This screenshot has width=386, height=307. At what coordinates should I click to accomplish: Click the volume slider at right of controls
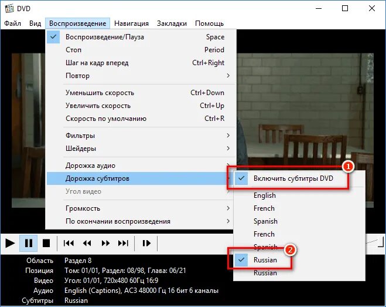pos(375,242)
